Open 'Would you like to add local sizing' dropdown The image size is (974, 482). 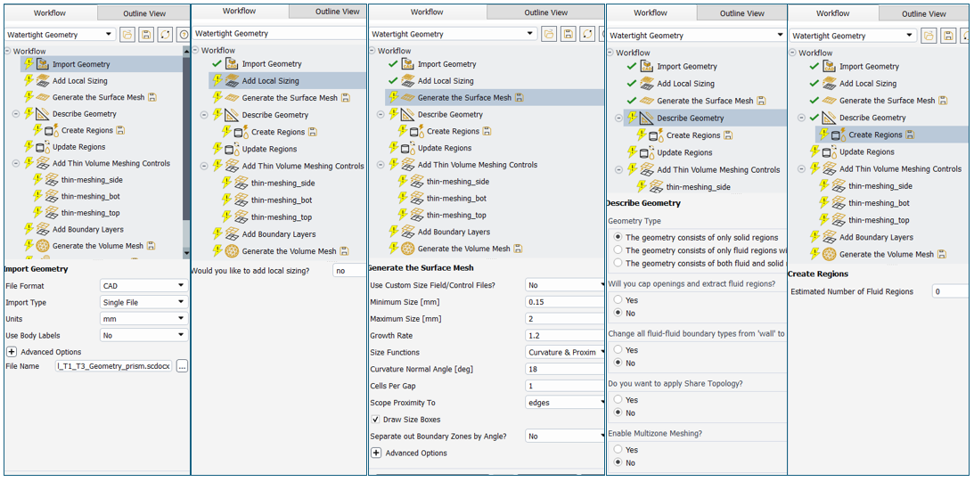tap(349, 271)
